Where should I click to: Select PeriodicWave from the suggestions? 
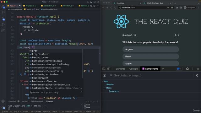click(56, 57)
